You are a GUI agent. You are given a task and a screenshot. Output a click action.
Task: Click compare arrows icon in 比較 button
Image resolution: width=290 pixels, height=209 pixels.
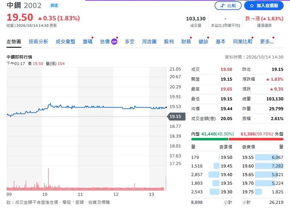pyautogui.click(x=223, y=6)
